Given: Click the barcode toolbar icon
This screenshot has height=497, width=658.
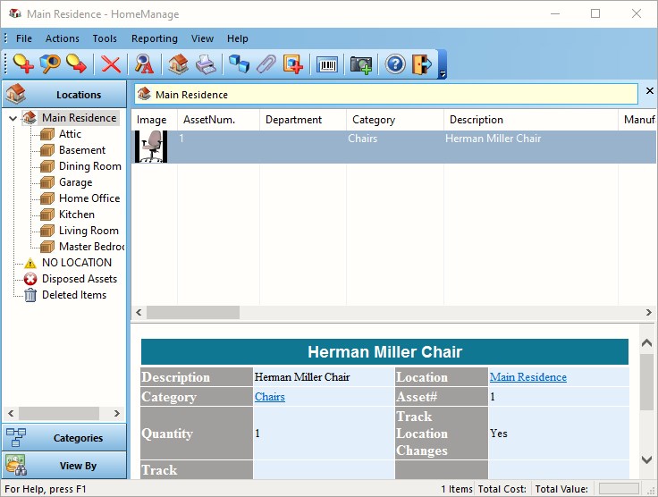Looking at the screenshot, I should click(x=327, y=64).
